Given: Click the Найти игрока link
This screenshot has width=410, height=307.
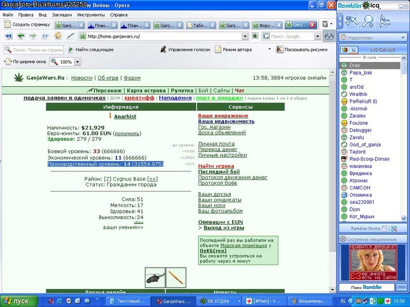Looking at the screenshot, I should coord(216,166).
